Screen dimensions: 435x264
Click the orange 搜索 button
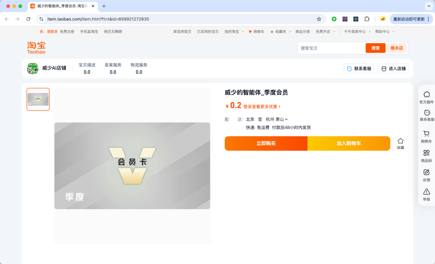coord(376,48)
